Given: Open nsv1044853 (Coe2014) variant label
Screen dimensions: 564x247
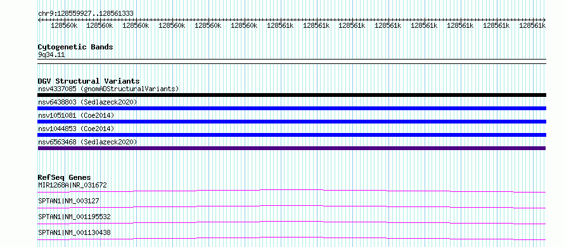Looking at the screenshot, I should (76, 129).
